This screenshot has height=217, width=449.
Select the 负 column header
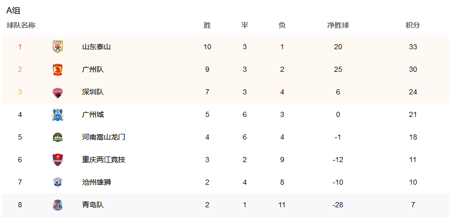coord(282,25)
